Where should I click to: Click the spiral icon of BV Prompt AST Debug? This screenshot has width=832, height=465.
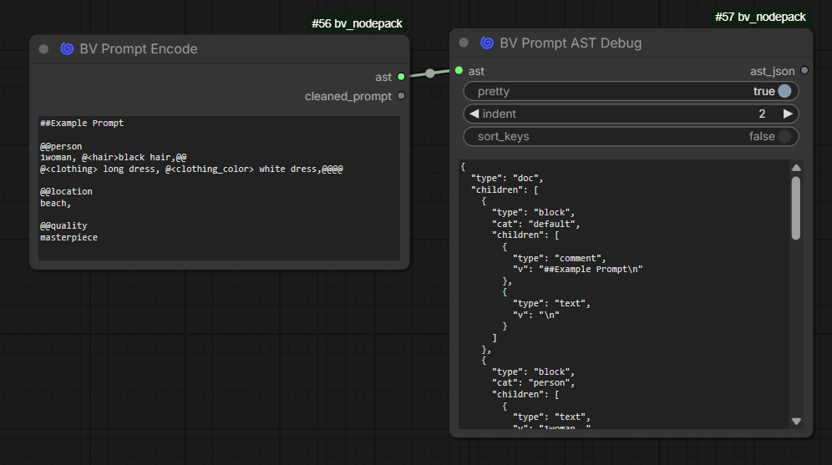point(486,43)
